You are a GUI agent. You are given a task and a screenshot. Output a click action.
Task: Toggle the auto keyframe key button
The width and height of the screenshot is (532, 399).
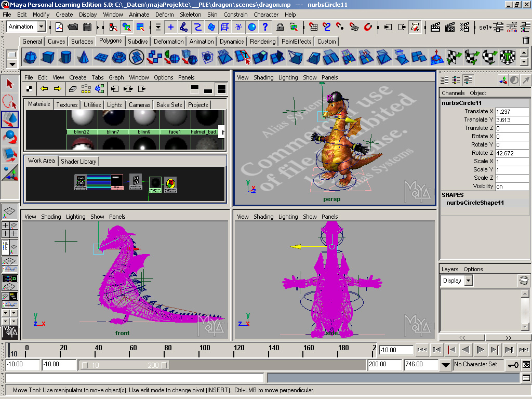pyautogui.click(x=513, y=365)
